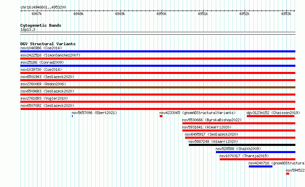Open the nsv5931641 (Almarri2020) label
The image size is (305, 187).
(207, 127)
